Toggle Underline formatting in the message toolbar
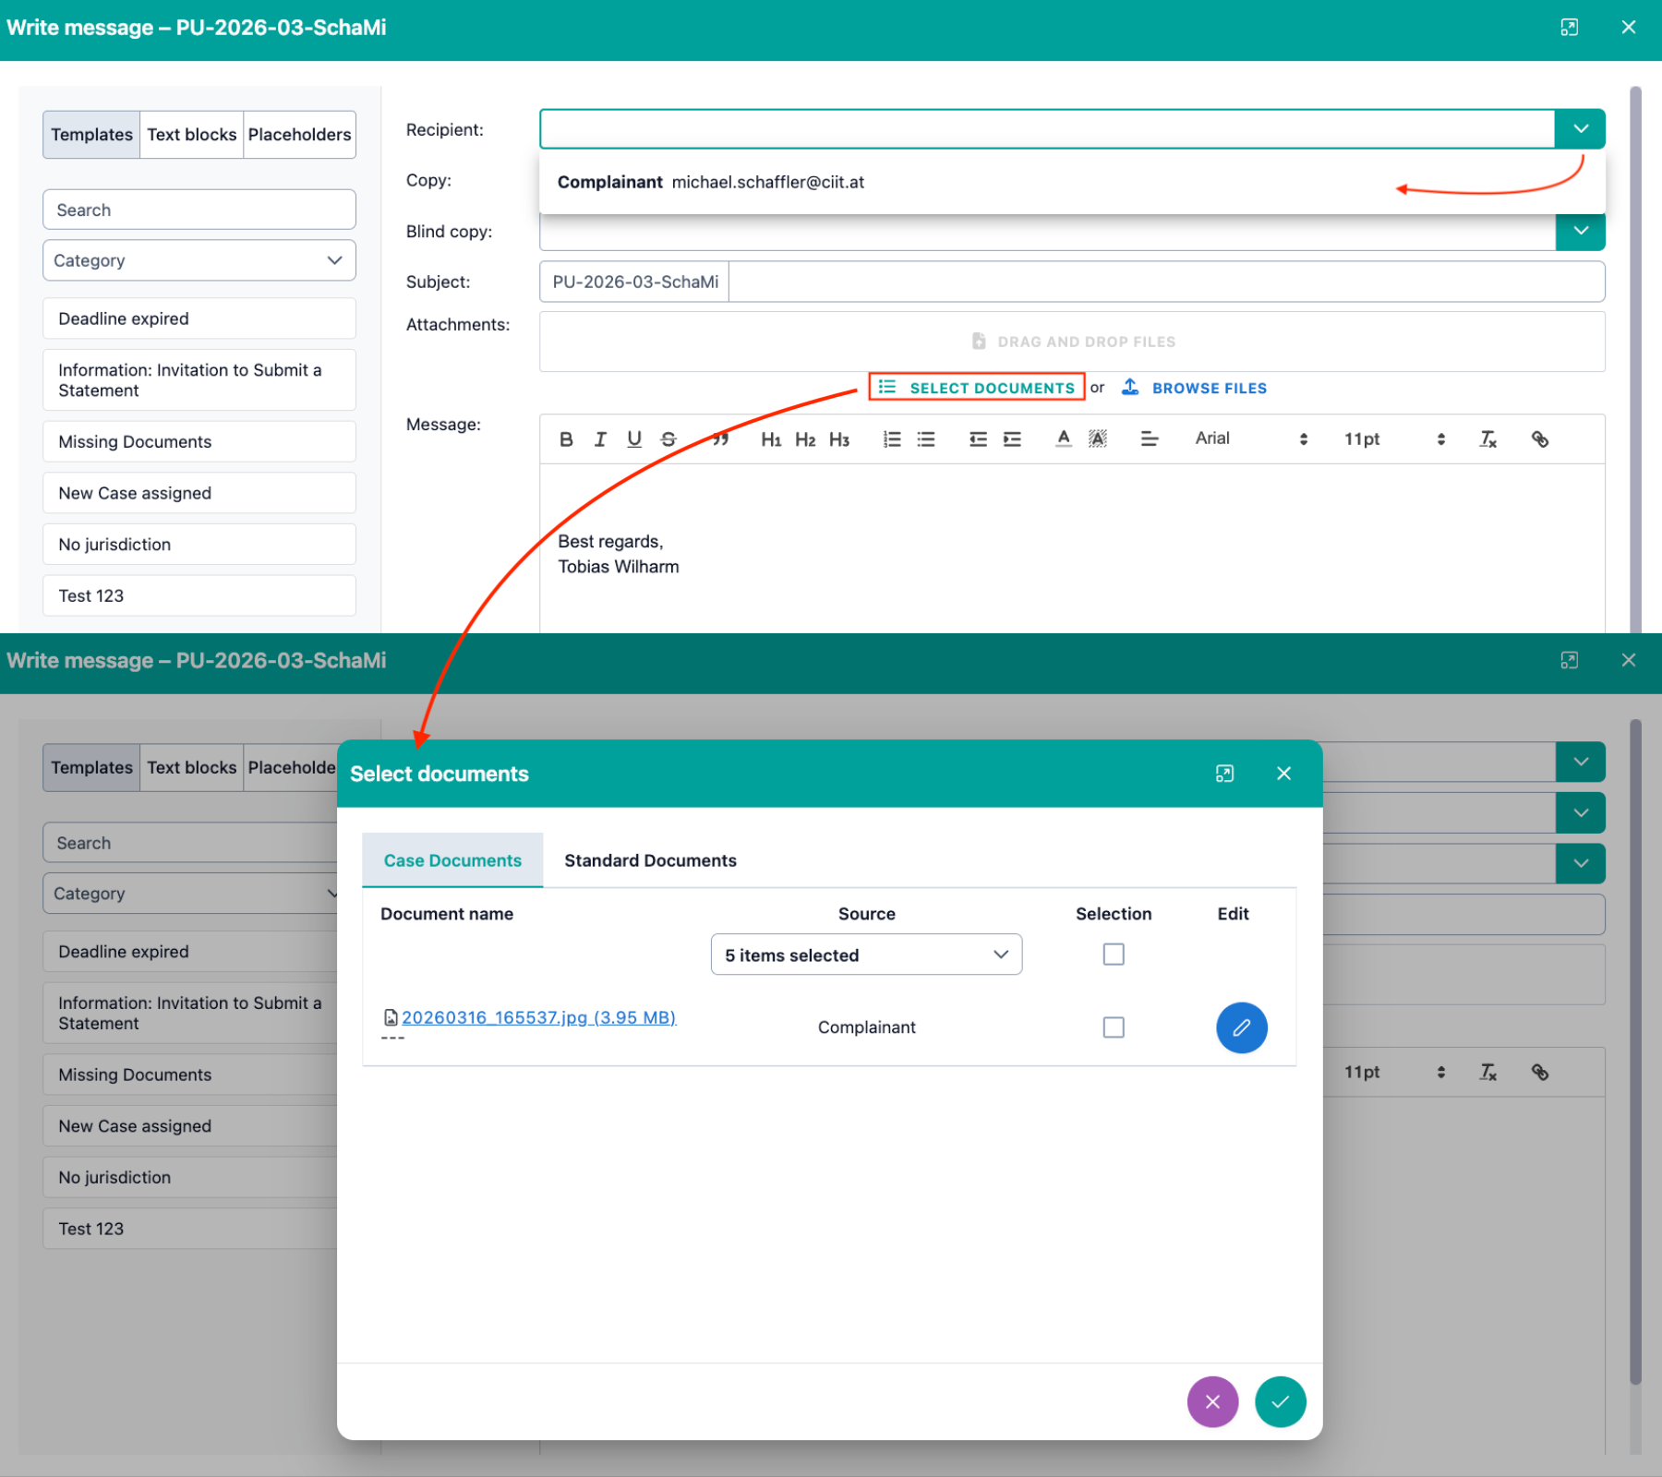 click(634, 439)
